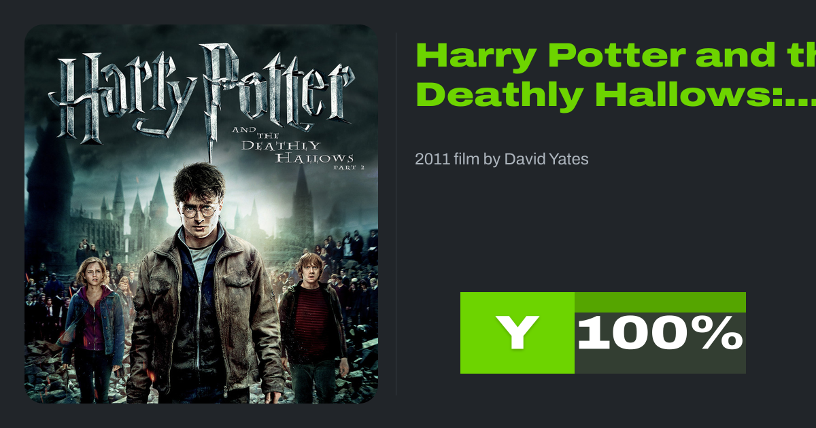Viewport: 816px width, 428px height.
Task: Click the truncated 'Deathly Hallows:...' title line
Action: coord(615,95)
